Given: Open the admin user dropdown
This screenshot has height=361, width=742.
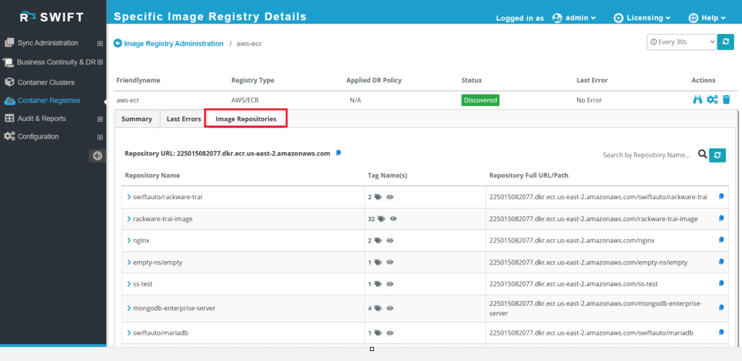Looking at the screenshot, I should pyautogui.click(x=574, y=18).
